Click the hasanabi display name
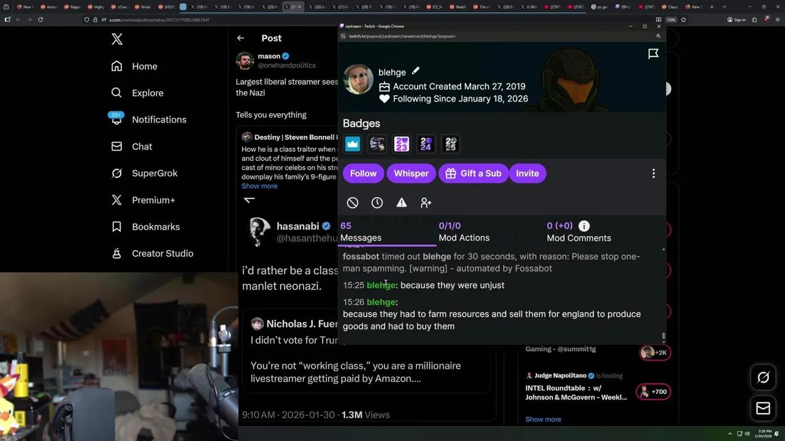 [297, 226]
